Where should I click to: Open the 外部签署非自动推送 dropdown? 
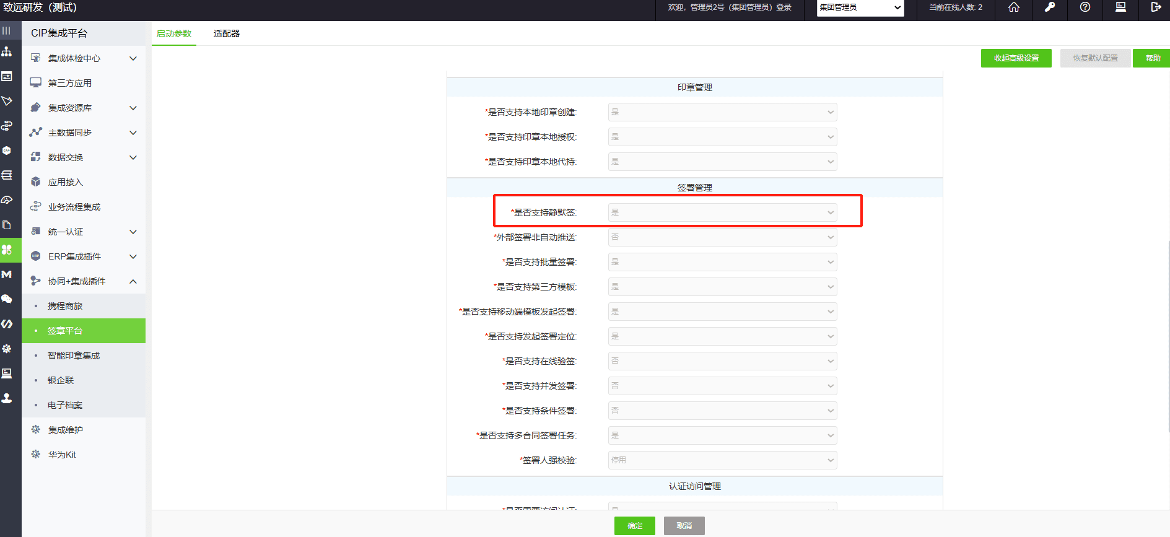(722, 237)
